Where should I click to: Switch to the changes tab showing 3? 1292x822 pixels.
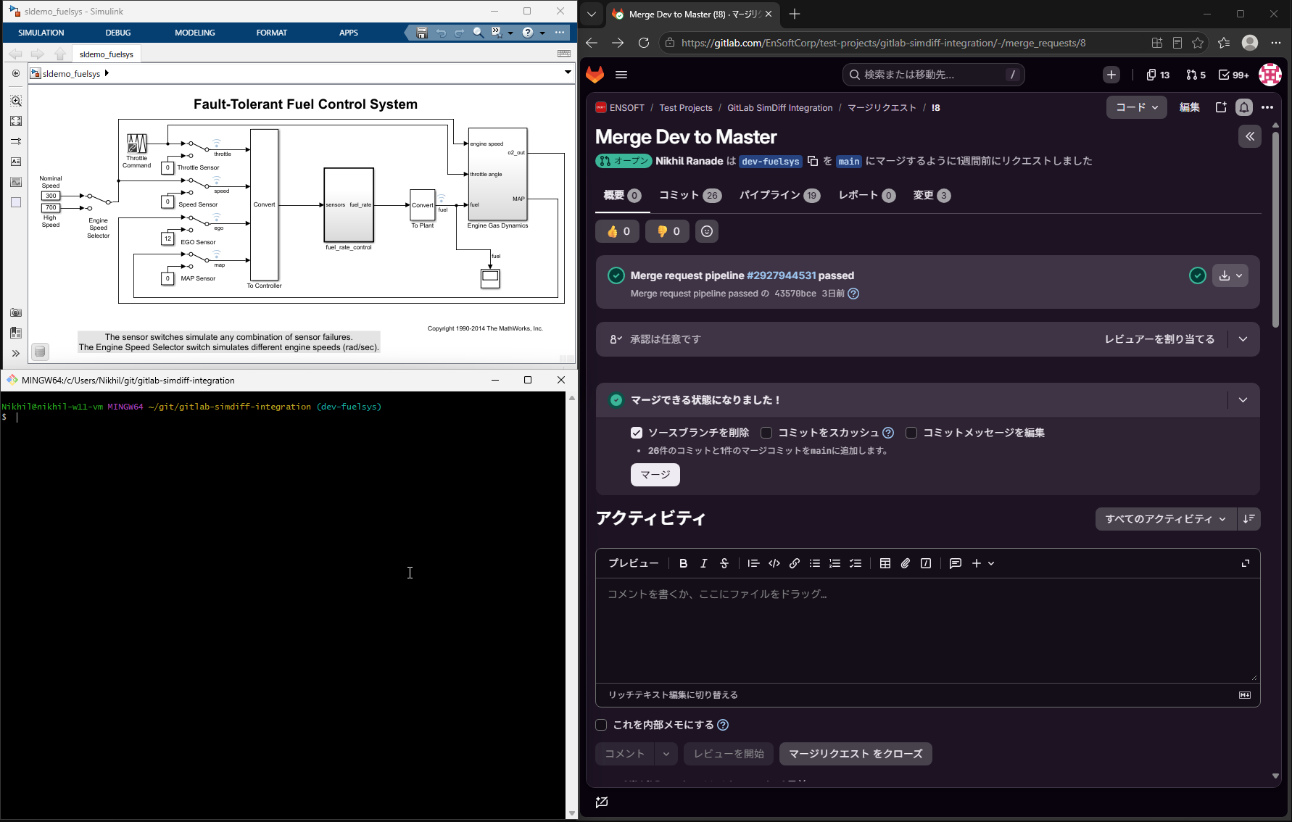coord(932,195)
